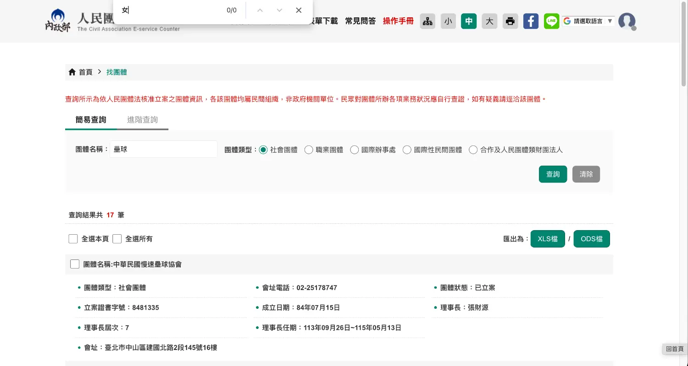Tick the checkbox for 中華民國慢速壘球協會

coord(75,264)
